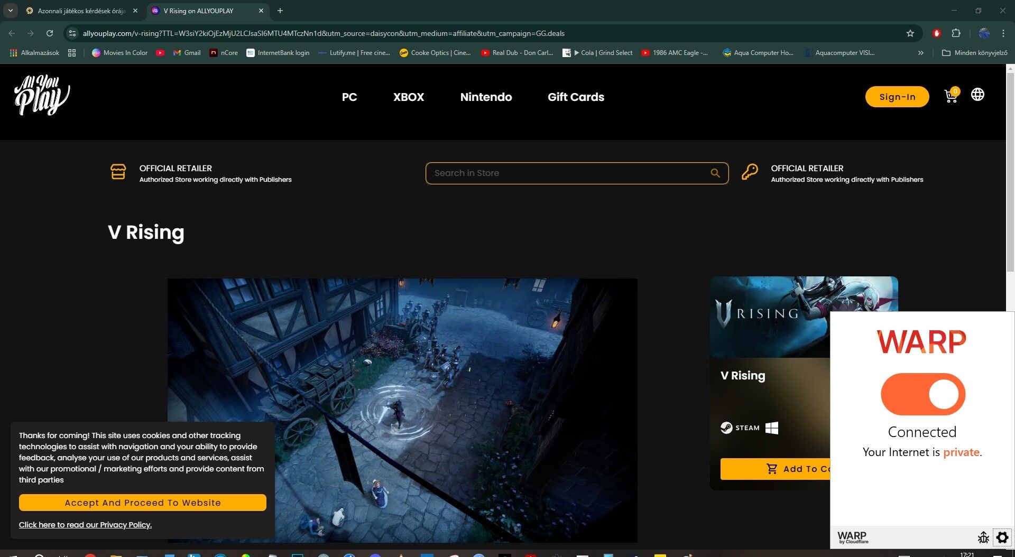Open Chrome profile avatar

pyautogui.click(x=984, y=33)
